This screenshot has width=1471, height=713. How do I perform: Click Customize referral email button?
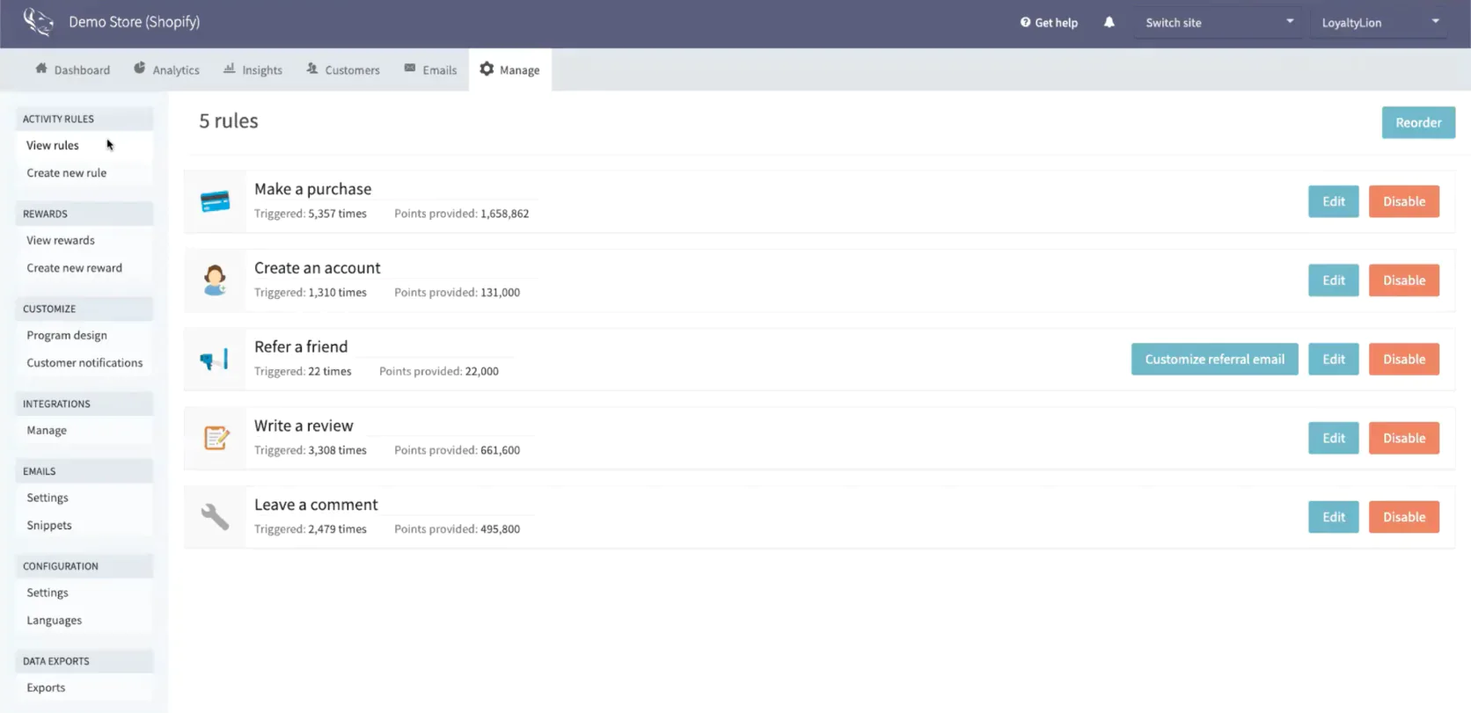[x=1214, y=360]
